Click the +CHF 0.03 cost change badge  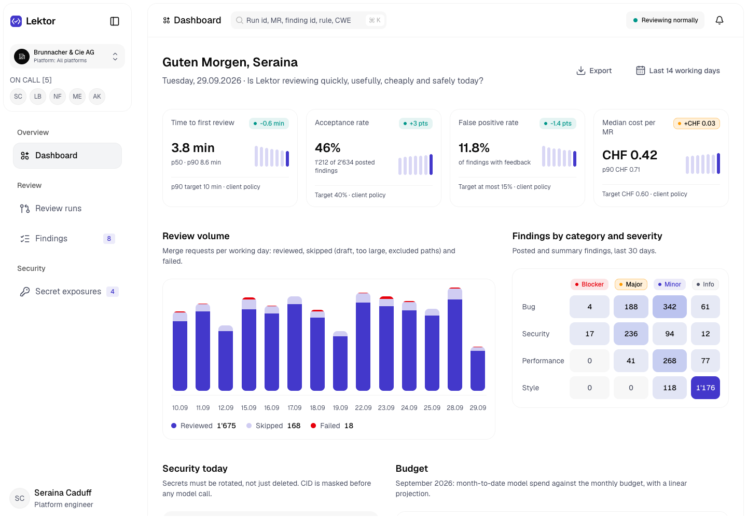pos(697,124)
